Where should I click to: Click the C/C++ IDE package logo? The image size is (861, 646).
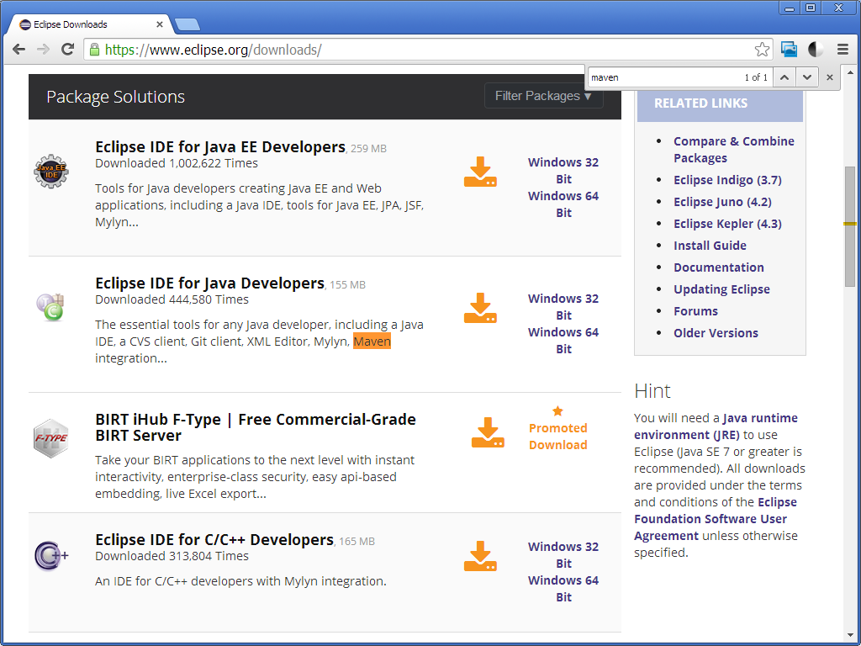point(50,556)
